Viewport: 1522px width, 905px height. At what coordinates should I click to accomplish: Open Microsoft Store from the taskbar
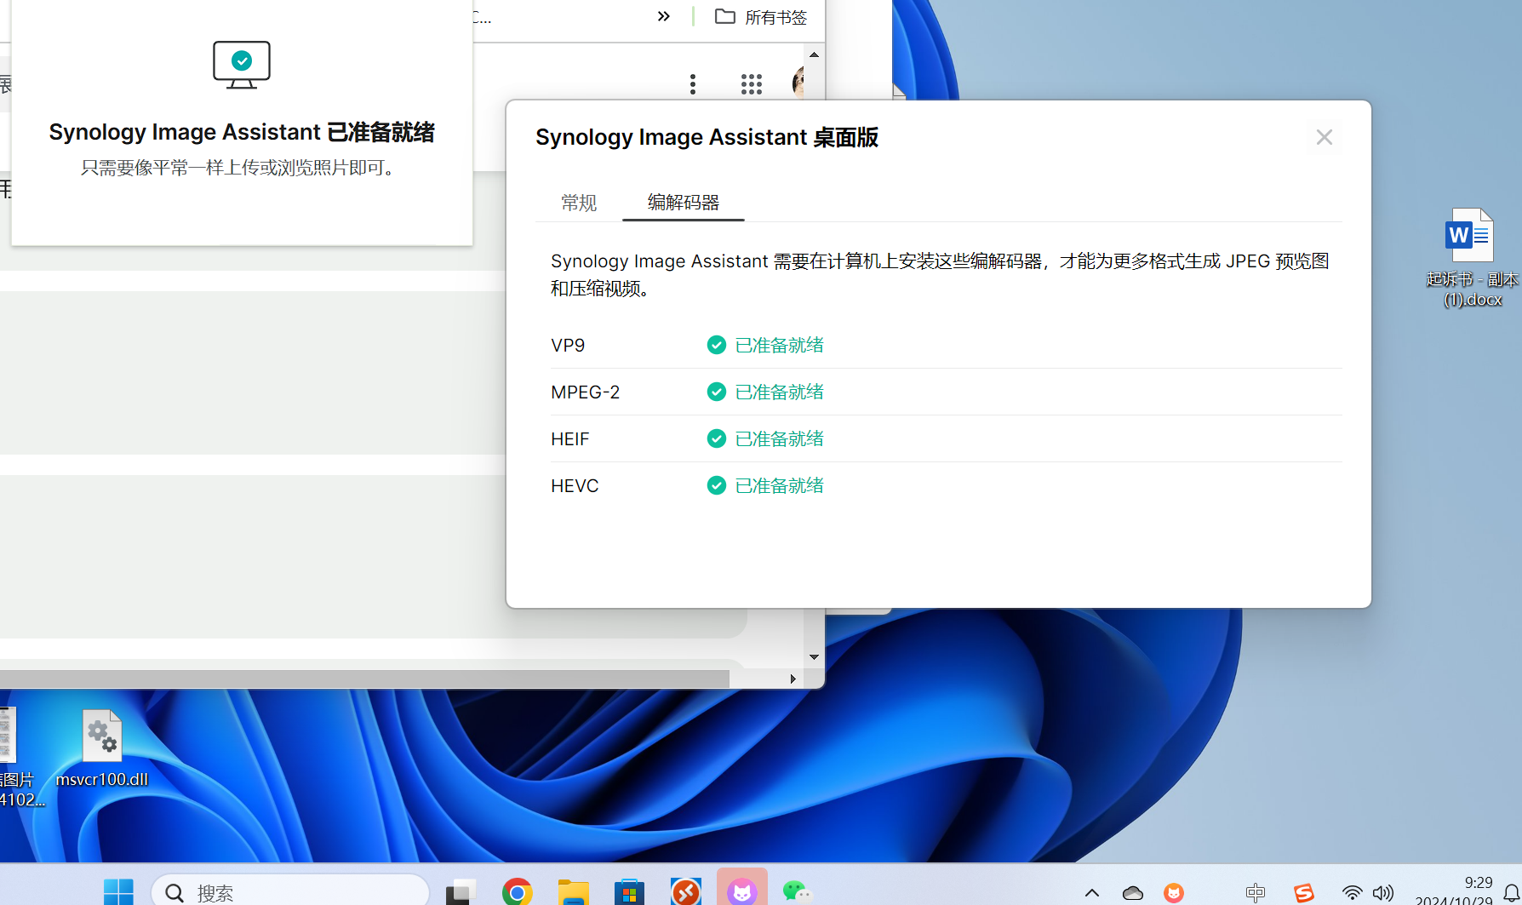click(x=629, y=892)
